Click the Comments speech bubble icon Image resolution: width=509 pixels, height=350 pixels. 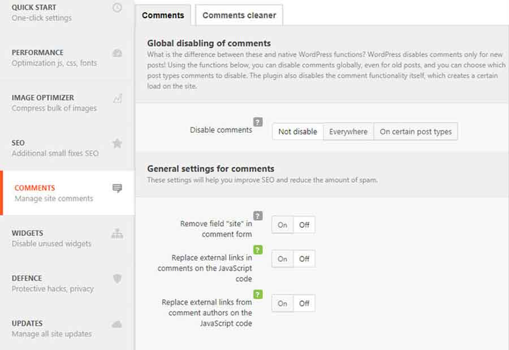[x=117, y=188]
